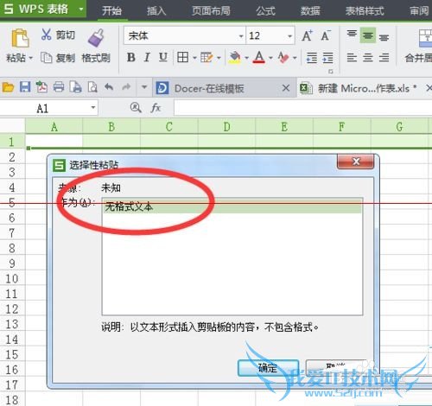Click the print preview magnifier icon

click(x=92, y=87)
